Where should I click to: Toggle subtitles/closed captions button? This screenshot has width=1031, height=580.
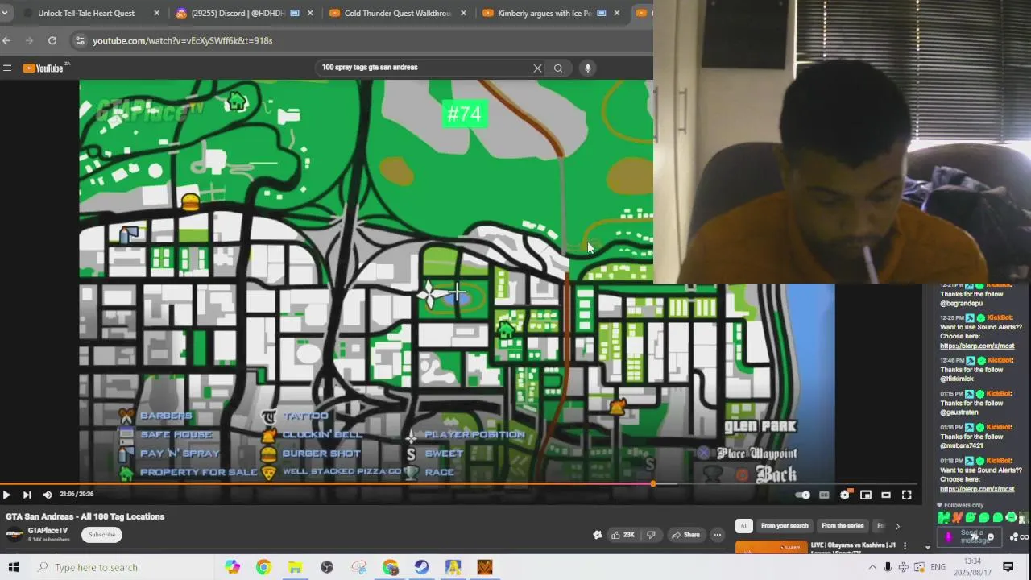pos(824,495)
